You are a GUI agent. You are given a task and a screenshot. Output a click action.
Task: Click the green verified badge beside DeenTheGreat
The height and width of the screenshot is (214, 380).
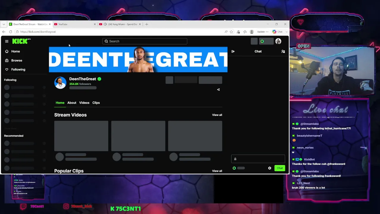(x=99, y=79)
